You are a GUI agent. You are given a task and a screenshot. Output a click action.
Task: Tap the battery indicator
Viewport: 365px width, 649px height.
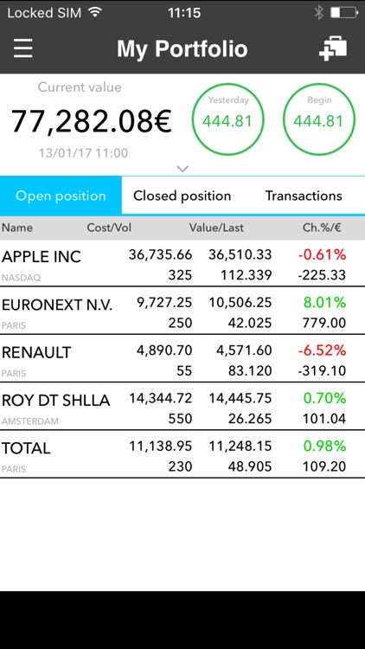point(344,13)
